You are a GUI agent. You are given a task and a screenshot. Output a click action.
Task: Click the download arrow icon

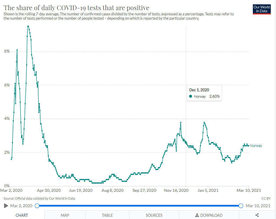pos(197,215)
